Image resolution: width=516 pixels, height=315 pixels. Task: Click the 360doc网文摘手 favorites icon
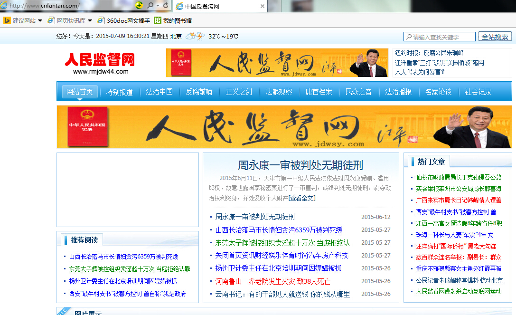(101, 20)
